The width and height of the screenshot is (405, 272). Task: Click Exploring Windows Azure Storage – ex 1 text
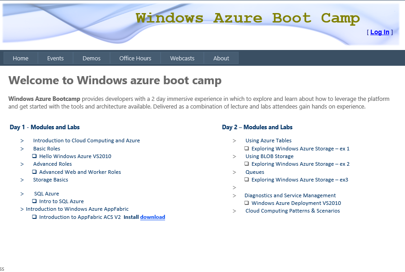tap(300, 149)
